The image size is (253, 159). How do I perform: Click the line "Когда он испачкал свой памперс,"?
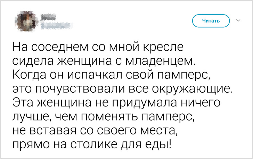112,74
